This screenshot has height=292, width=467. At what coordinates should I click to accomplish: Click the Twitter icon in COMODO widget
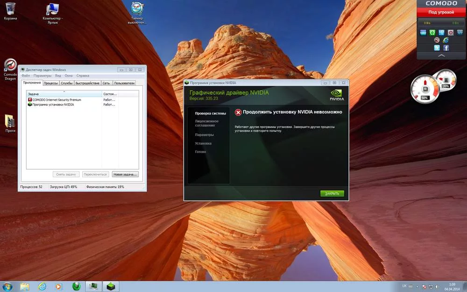pos(437,48)
